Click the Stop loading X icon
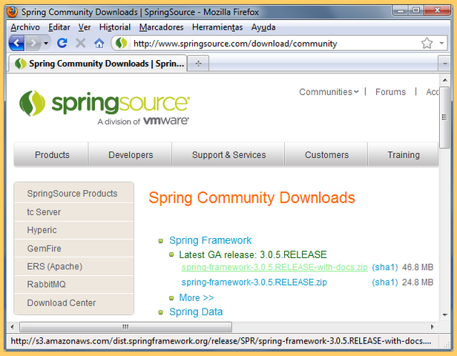Screen dimensions: 457x356 coord(80,43)
